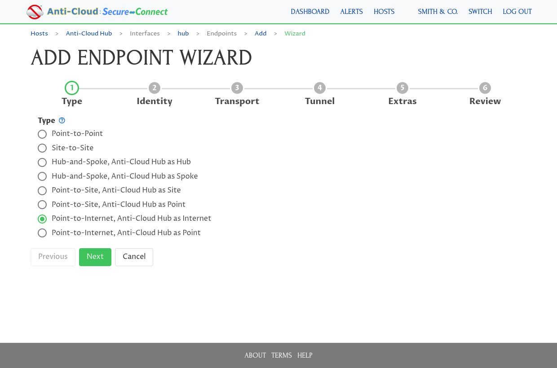Screen dimensions: 557x368
Task: Jump to wizard step 4 Tunnel
Action: [320, 94]
